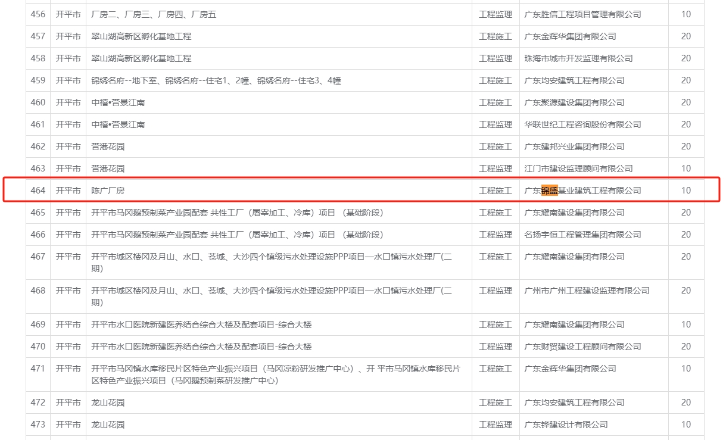The image size is (726, 440).
Task: Select company 广东铧建设计有限公司
Action: pos(566,425)
